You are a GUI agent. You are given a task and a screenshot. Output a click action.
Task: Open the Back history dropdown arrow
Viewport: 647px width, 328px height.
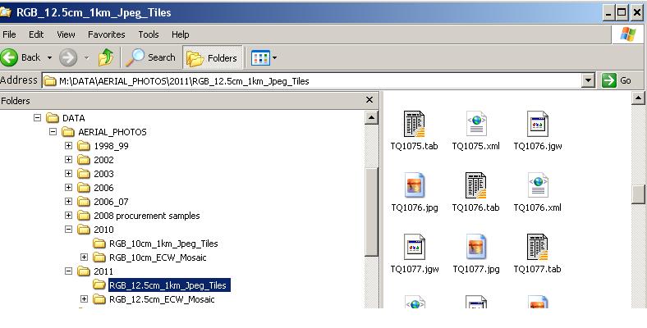[49, 57]
